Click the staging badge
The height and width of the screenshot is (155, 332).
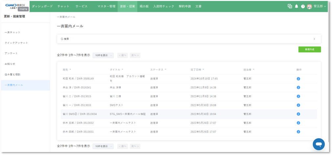coord(23,9)
